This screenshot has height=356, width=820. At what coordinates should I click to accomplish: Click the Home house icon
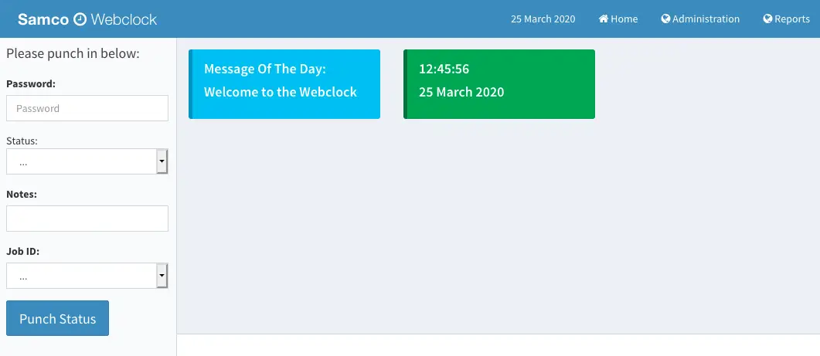pos(604,19)
